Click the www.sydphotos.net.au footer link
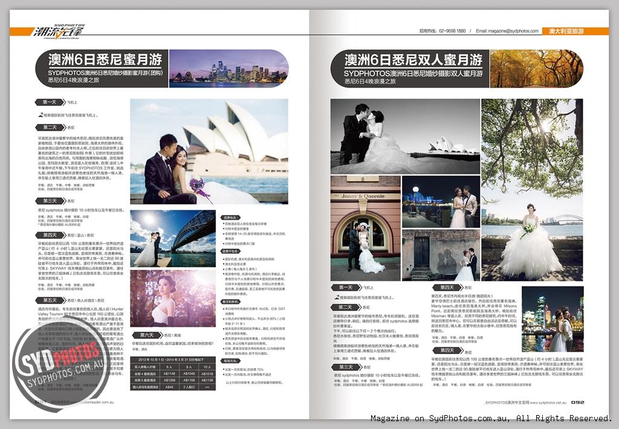The height and width of the screenshot is (429, 619). coord(548,402)
